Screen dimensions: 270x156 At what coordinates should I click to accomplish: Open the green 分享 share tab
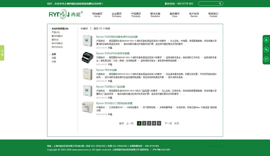[x=2, y=53]
